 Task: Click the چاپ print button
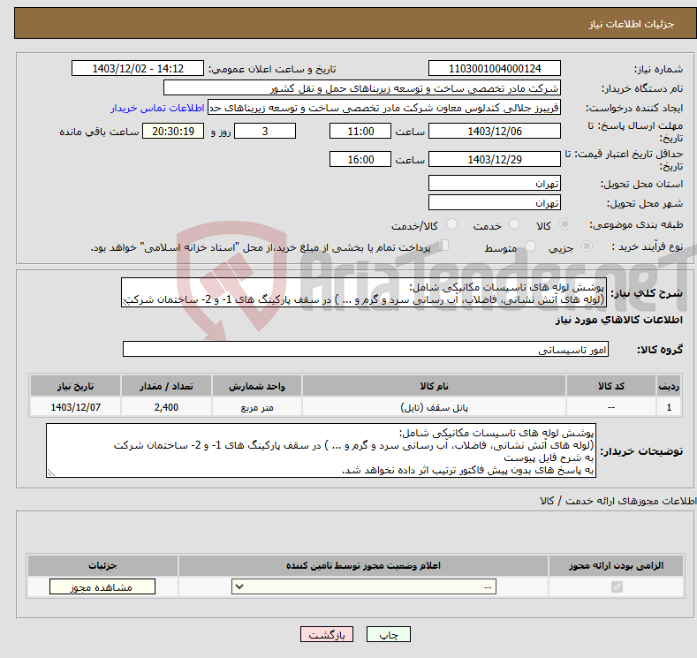(x=389, y=634)
